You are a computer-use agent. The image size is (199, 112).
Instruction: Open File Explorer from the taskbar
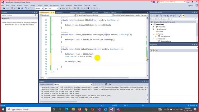(73, 109)
